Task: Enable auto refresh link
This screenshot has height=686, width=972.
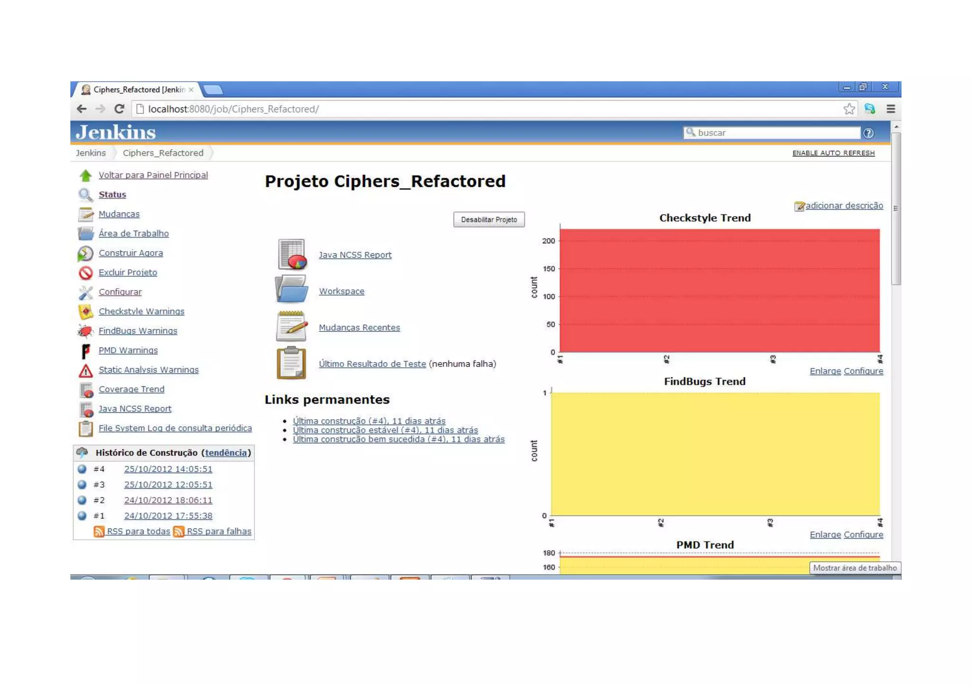Action: [833, 153]
